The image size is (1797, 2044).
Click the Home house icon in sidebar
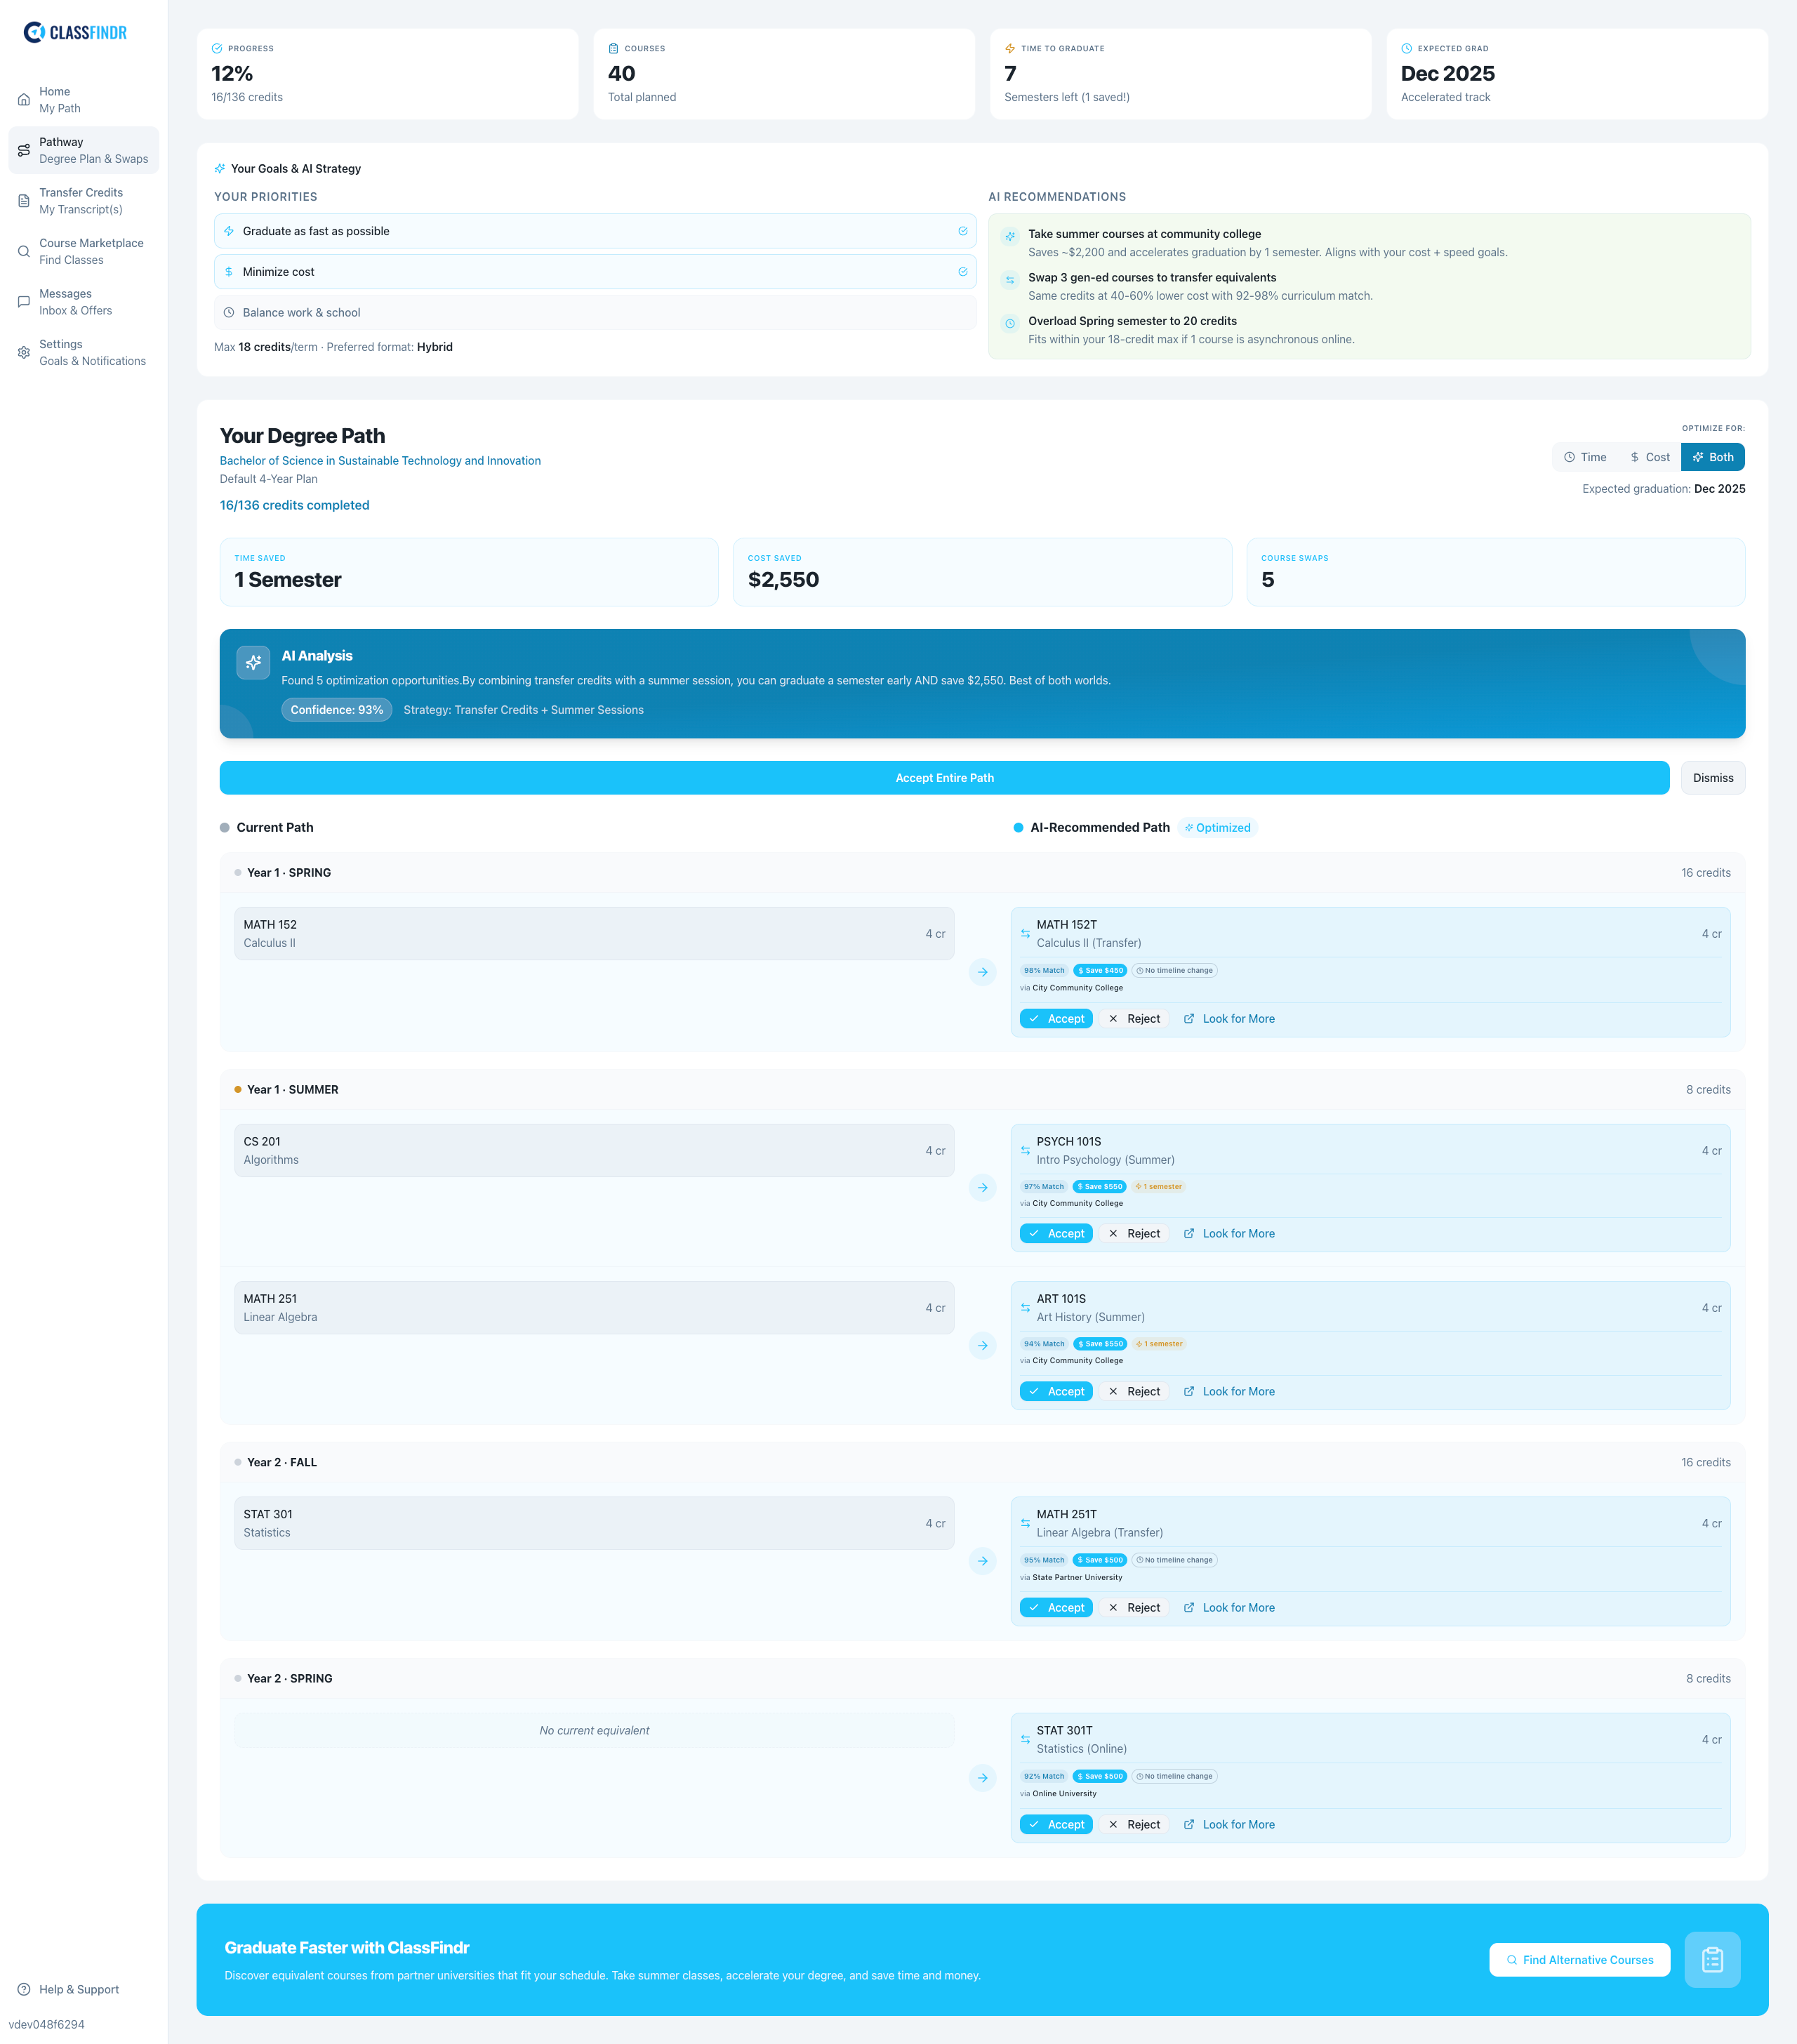pos(24,100)
